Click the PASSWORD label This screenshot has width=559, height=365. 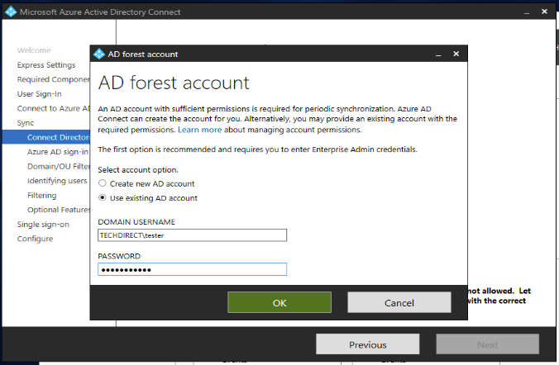(119, 256)
